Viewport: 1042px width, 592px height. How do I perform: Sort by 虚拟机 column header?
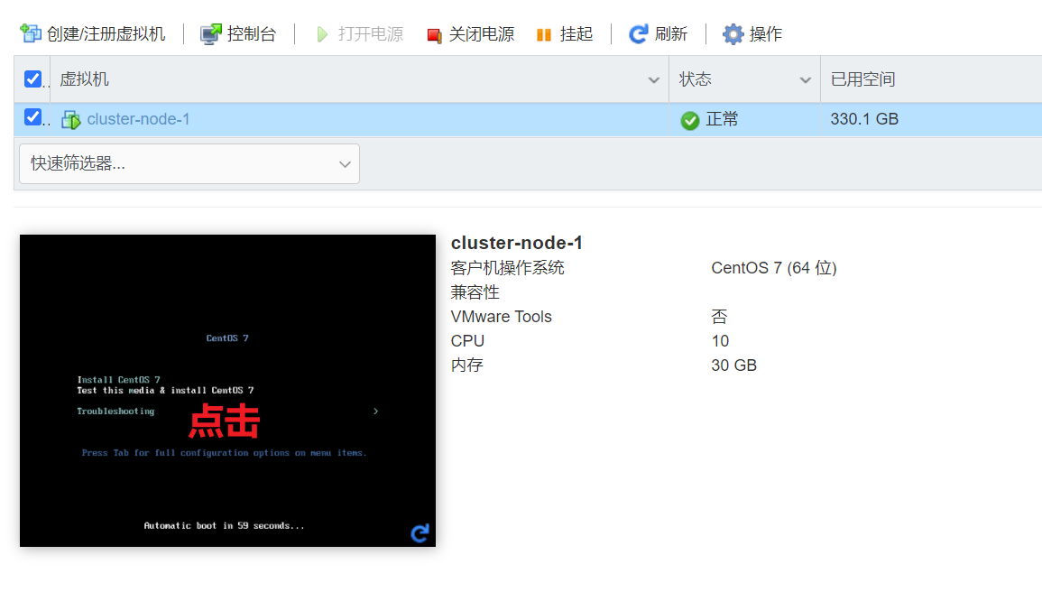pos(84,79)
